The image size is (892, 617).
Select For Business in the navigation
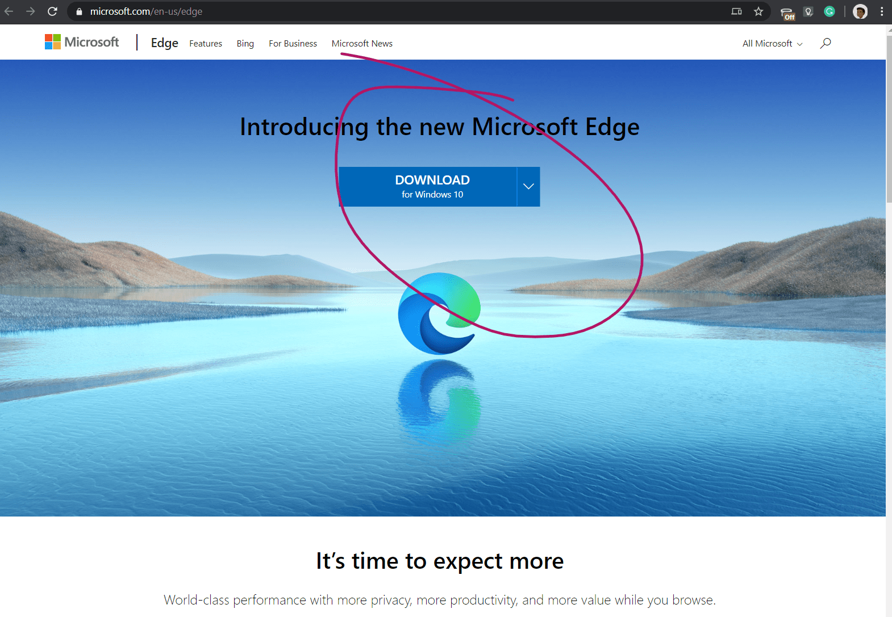(293, 44)
